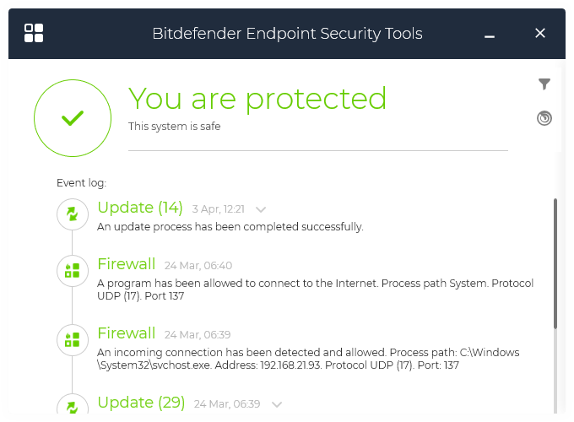This screenshot has width=574, height=422.
Task: Click the svchost.exe incoming connection description
Action: click(308, 359)
